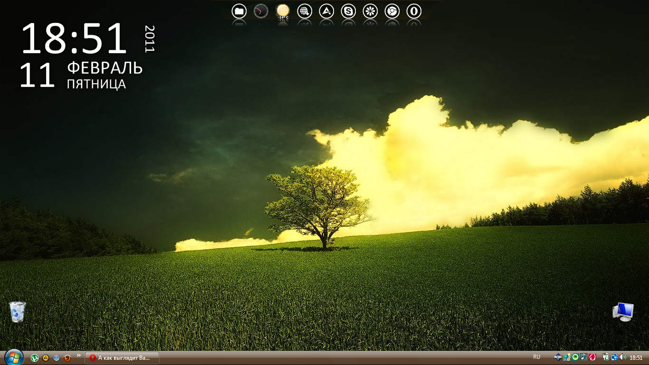
Task: Open the volume speaker icon in the tray
Action: point(622,357)
